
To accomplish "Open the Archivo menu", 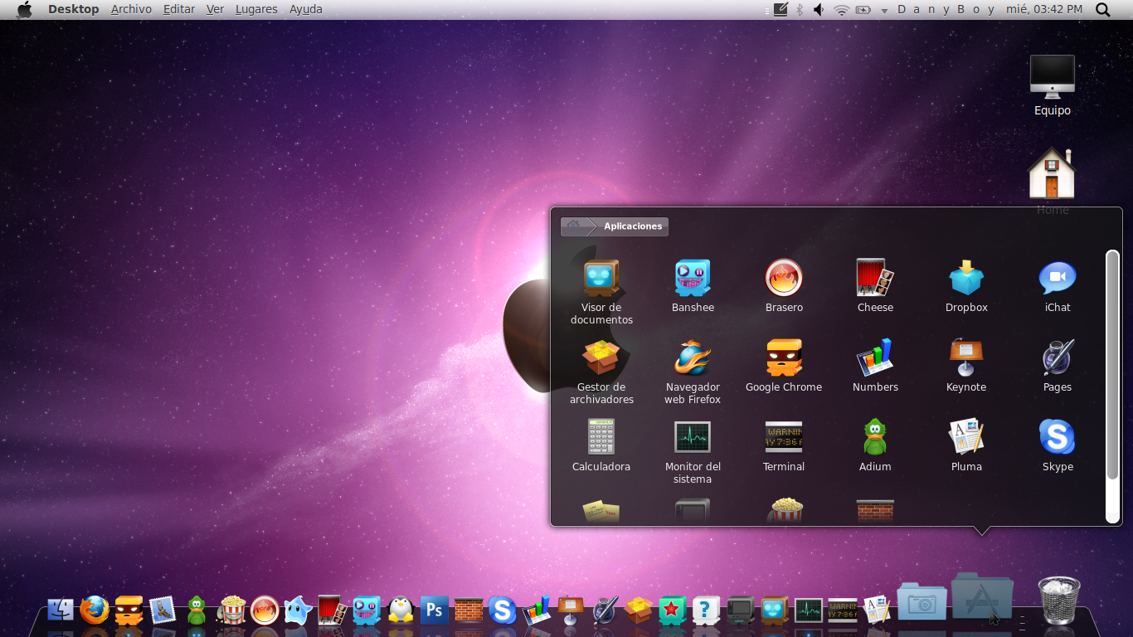I will click(131, 9).
